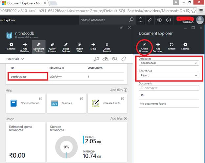Bookmark page with star icon
Viewport: 205px width, 163px height.
(x=194, y=11)
